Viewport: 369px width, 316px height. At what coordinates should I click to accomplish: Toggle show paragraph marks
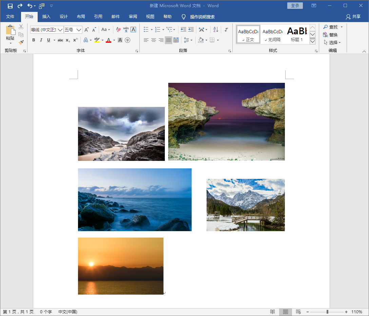click(x=226, y=30)
